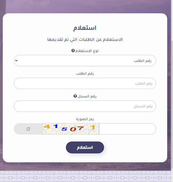Click the captcha image showing 415071
The width and height of the screenshot is (173, 182).
[x=71, y=129]
